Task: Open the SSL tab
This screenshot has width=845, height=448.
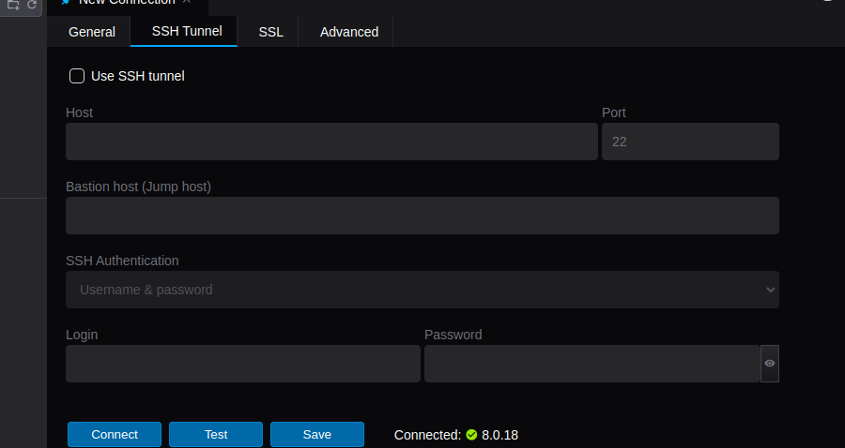Action: (x=271, y=32)
